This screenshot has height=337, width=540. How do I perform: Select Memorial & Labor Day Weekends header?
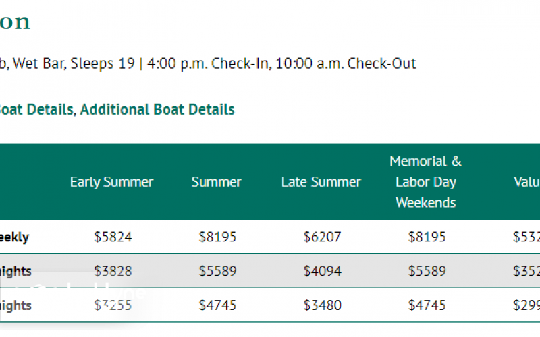click(x=425, y=182)
